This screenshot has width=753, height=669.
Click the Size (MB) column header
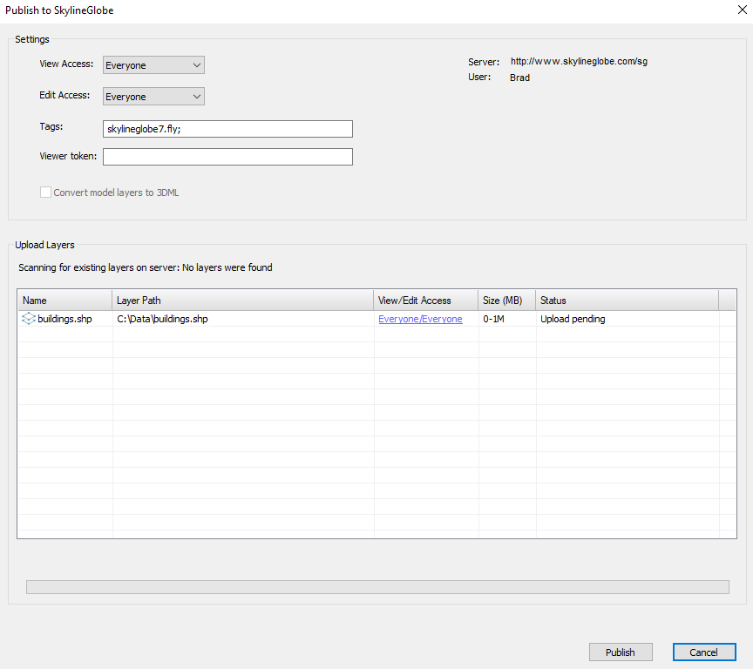click(x=506, y=301)
